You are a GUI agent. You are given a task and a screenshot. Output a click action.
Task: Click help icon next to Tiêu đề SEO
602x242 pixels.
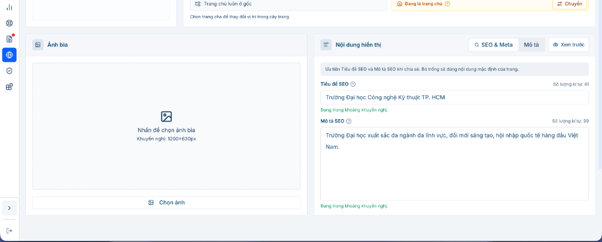pyautogui.click(x=353, y=84)
